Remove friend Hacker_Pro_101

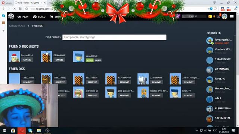pyautogui.click(x=156, y=95)
